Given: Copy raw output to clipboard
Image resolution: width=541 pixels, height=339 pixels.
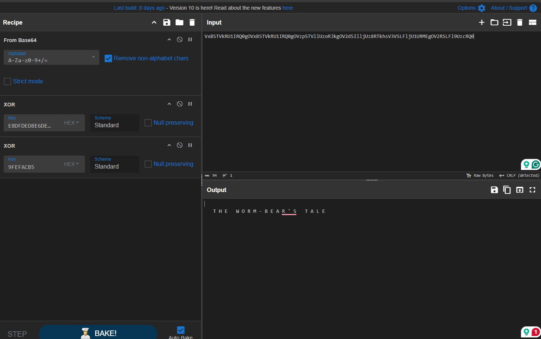Looking at the screenshot, I should (x=507, y=190).
